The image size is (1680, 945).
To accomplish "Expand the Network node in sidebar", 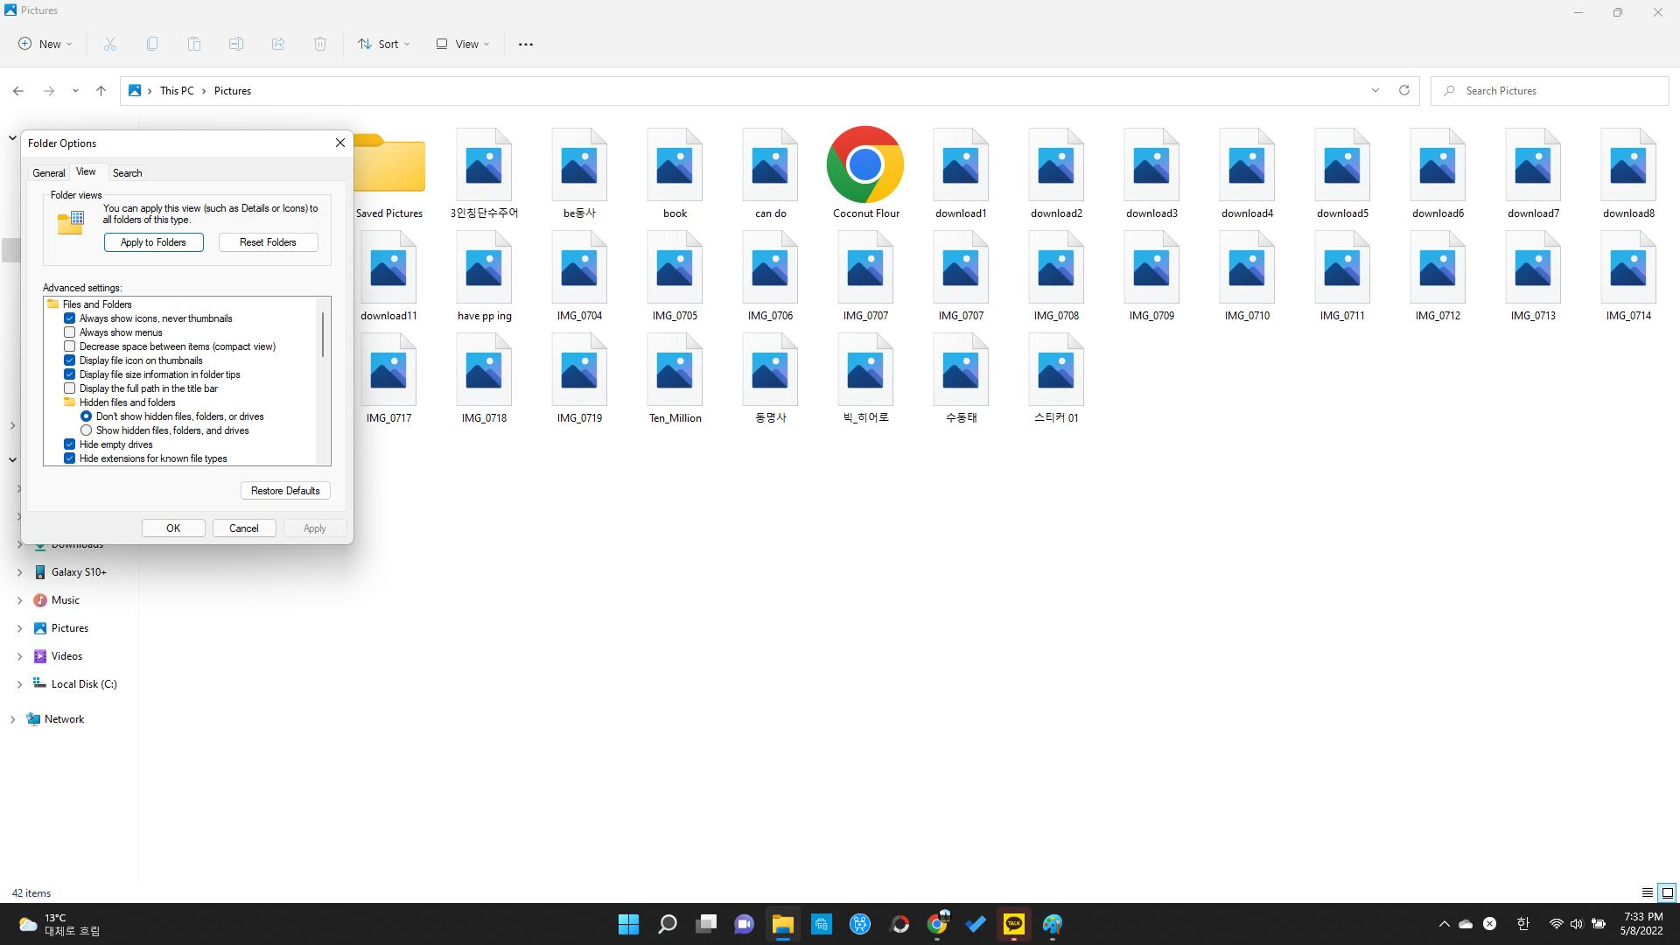I will pos(12,719).
